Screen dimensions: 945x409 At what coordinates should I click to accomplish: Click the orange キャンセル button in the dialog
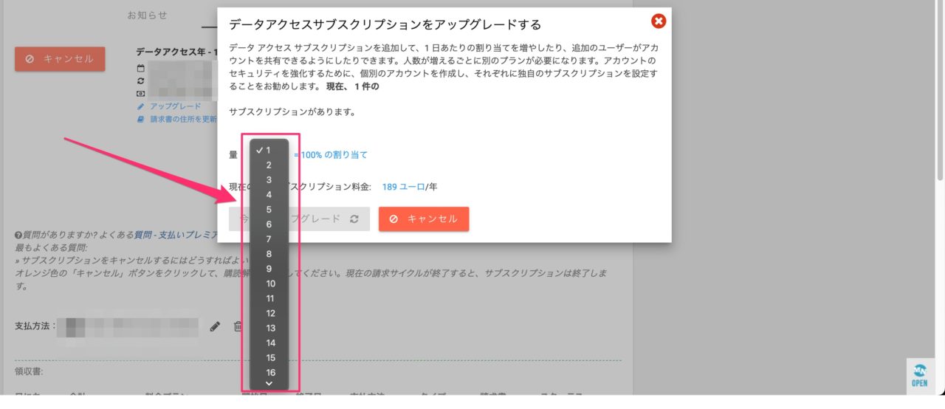click(424, 219)
